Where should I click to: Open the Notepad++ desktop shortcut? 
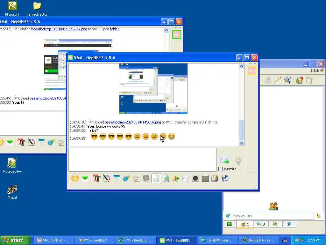12,166
